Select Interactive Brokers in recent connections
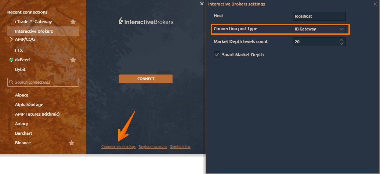The image size is (380, 174). [34, 31]
